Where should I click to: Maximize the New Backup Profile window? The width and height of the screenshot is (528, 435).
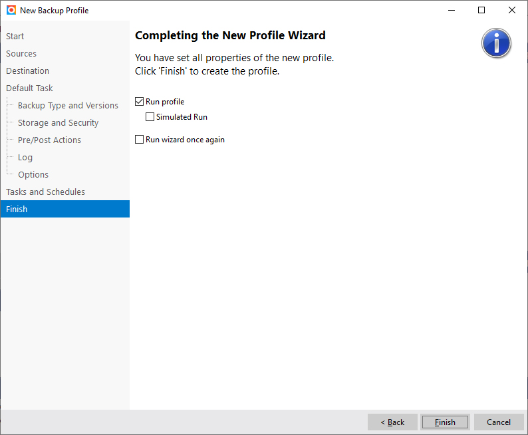481,10
